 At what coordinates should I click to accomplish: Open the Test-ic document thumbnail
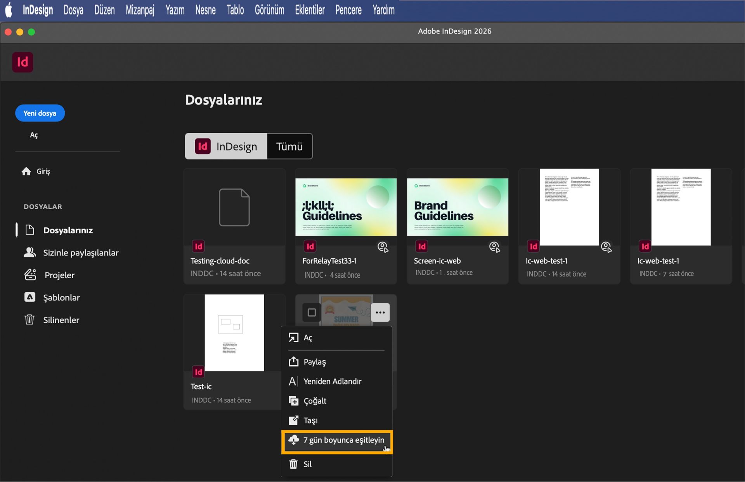pos(234,333)
